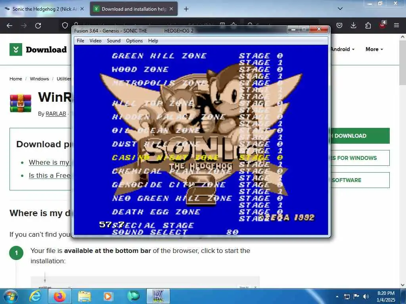
Task: Select DEATH EGG ZONE entry
Action: pyautogui.click(x=156, y=212)
